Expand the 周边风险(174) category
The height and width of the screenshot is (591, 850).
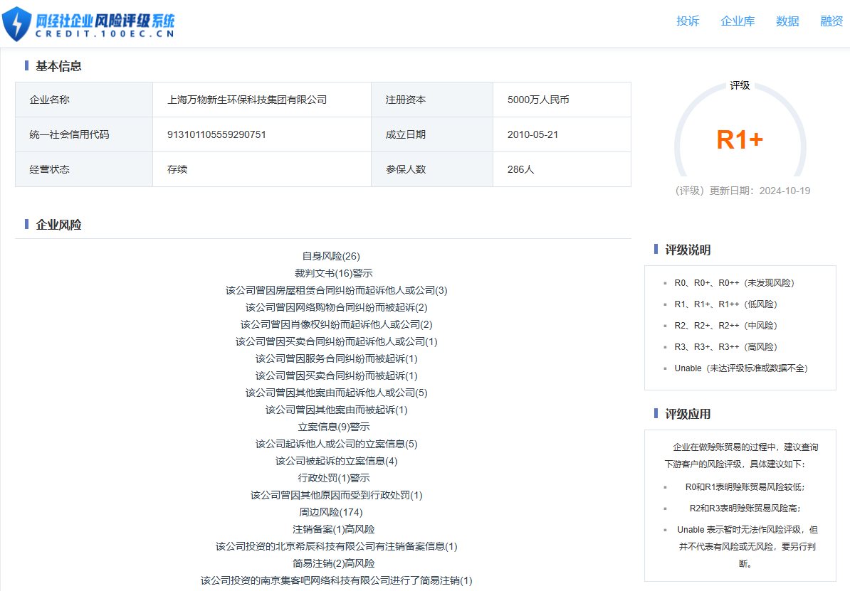pos(331,512)
